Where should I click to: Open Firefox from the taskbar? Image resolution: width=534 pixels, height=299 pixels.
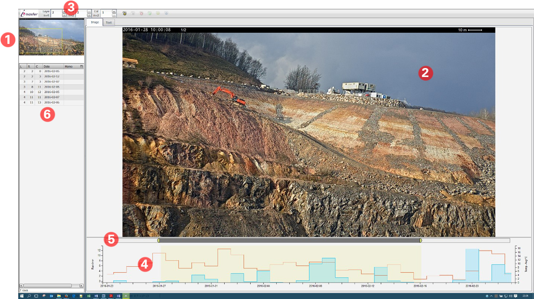pos(67,296)
